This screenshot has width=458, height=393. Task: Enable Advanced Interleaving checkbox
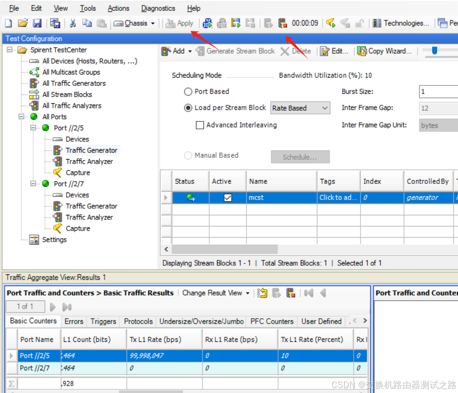point(200,125)
